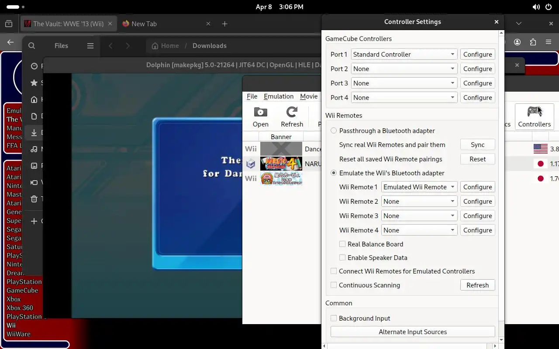
Task: Click the Recent clock icon in Files sidebar
Action: (x=34, y=66)
